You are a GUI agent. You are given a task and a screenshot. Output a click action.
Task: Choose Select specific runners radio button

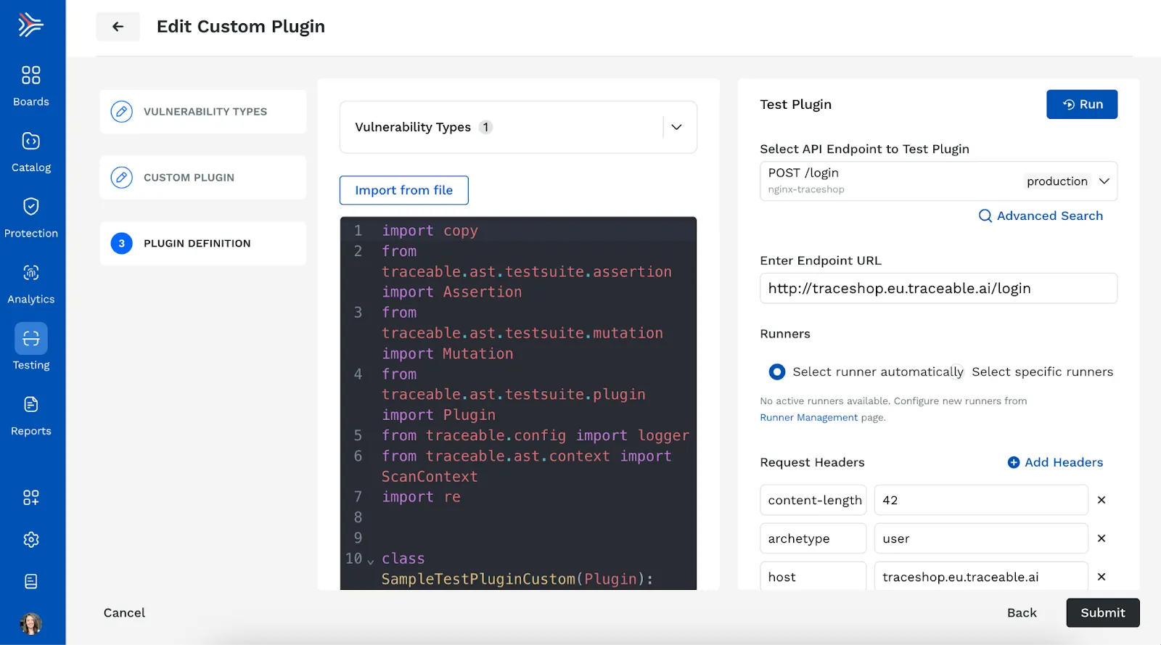957,372
